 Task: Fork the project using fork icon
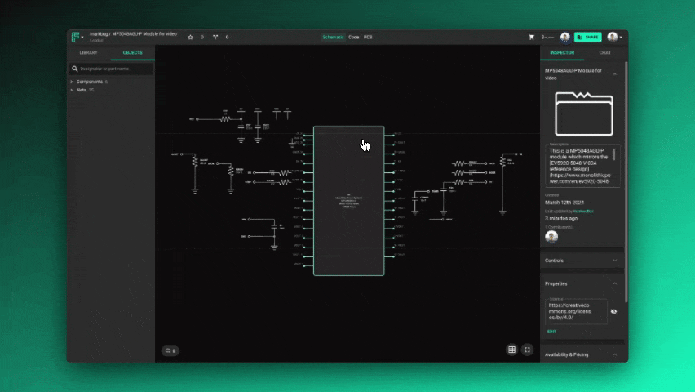click(x=215, y=38)
